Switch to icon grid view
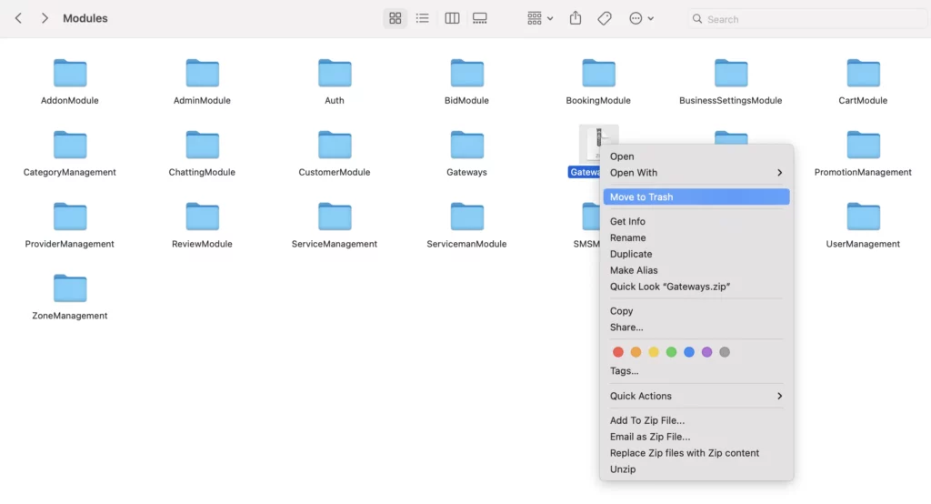The image size is (931, 504). pyautogui.click(x=395, y=18)
